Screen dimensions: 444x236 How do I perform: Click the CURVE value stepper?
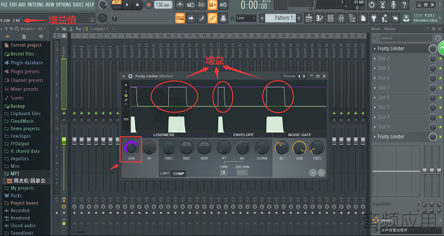pos(224,173)
